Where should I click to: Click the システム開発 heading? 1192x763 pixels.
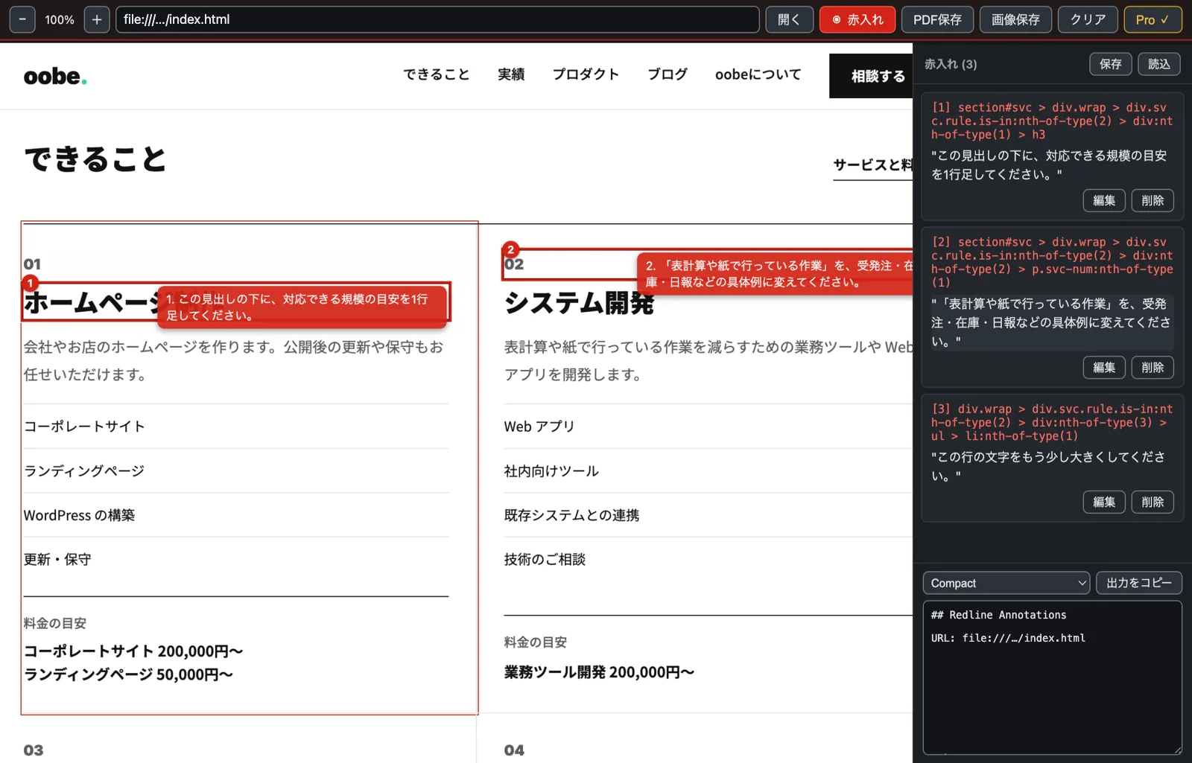point(579,302)
